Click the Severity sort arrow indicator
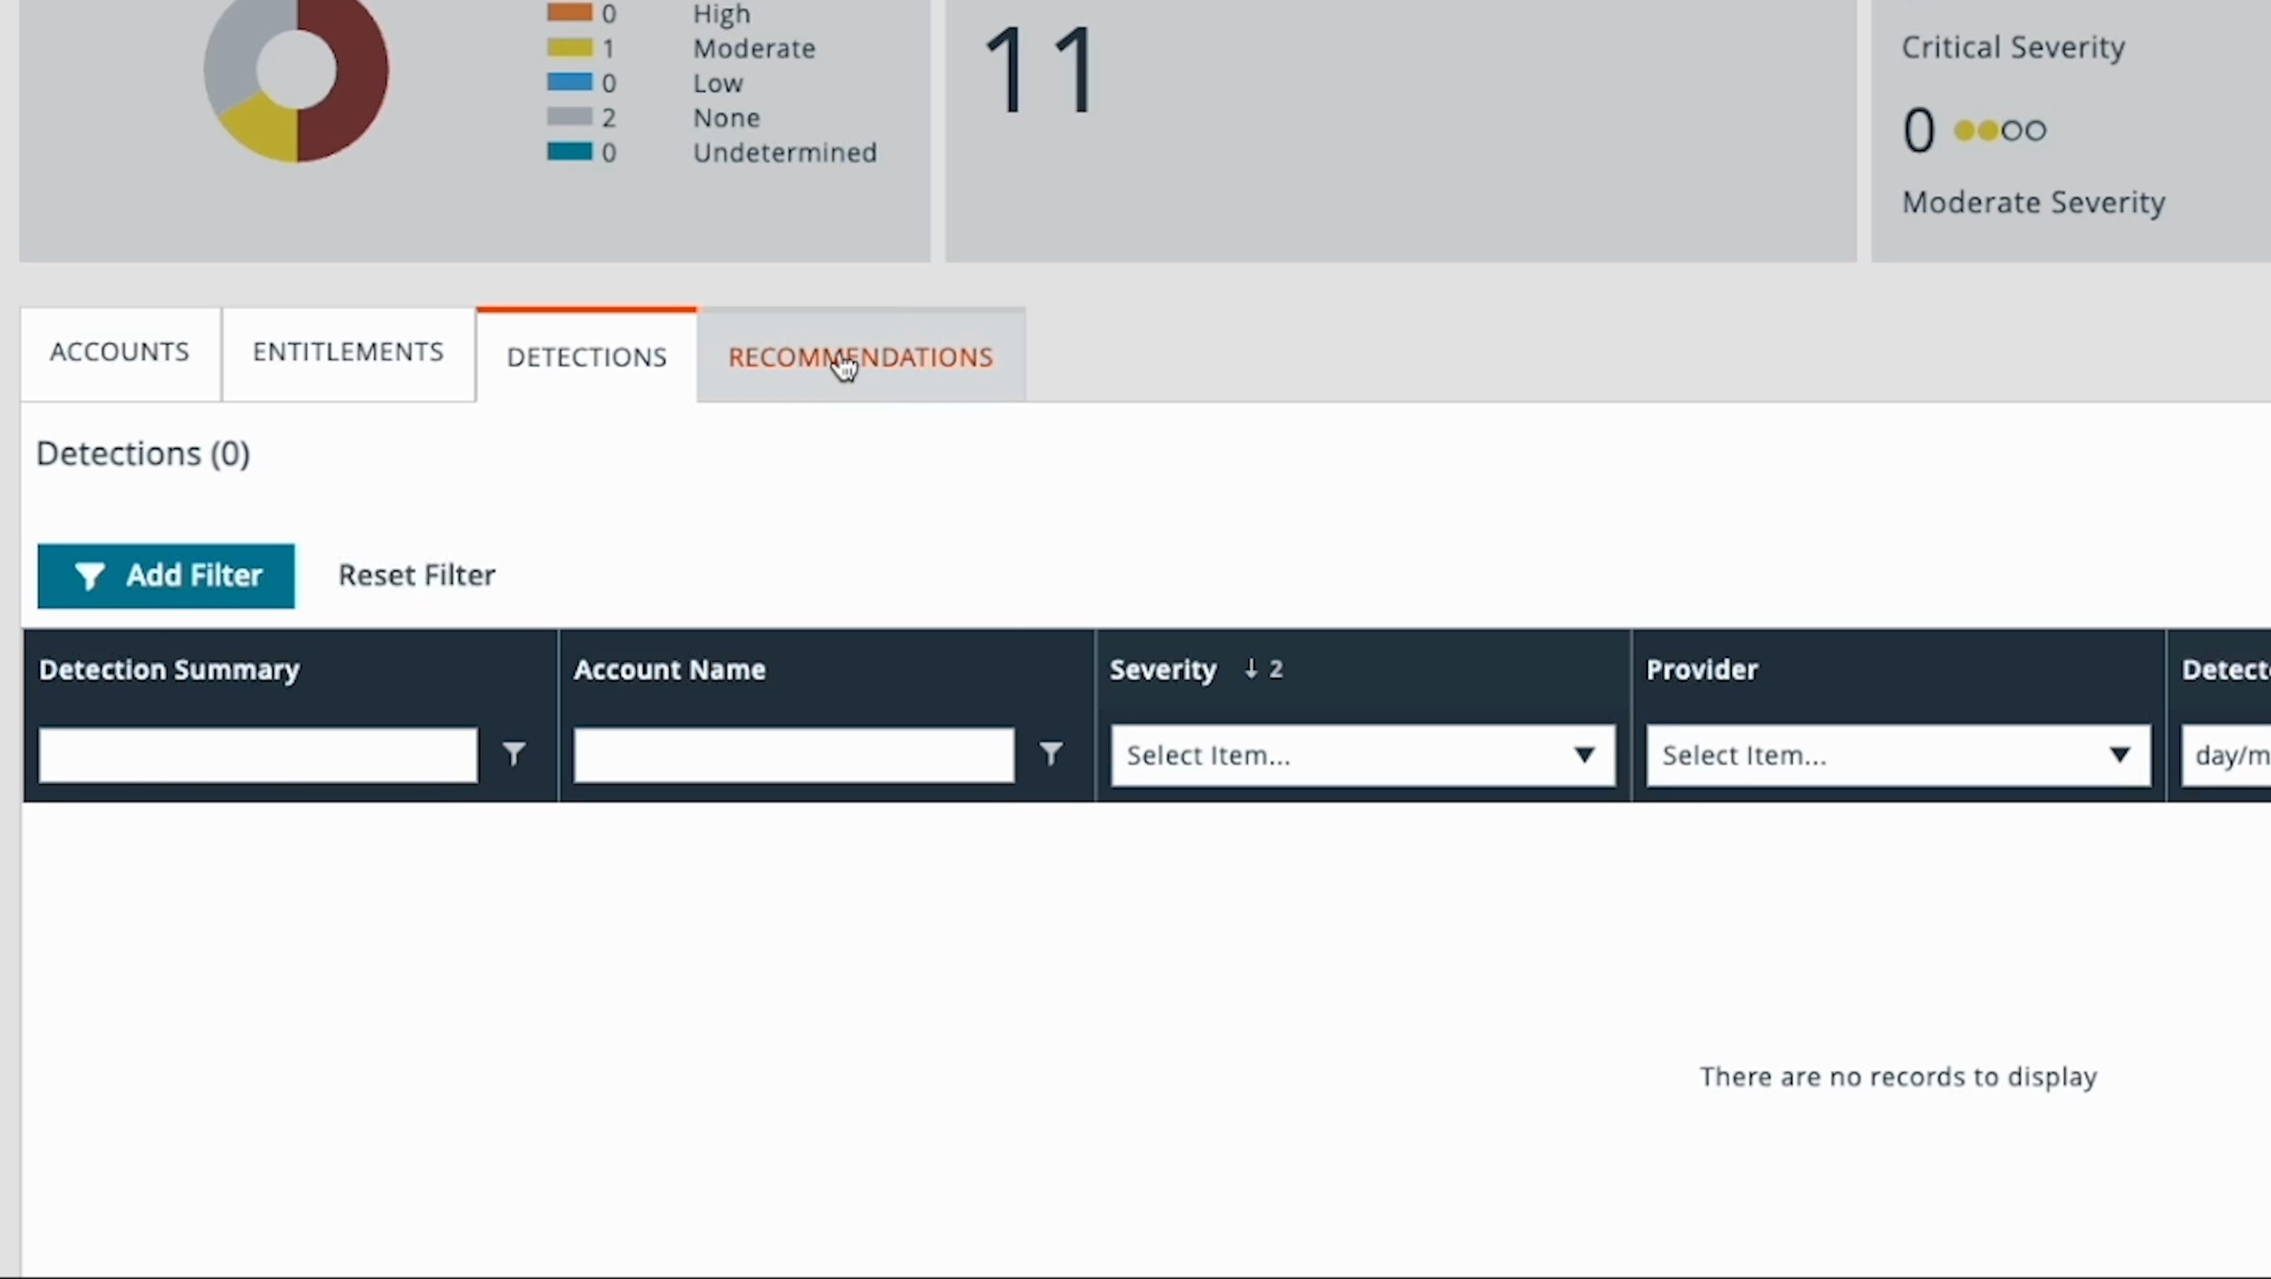2271x1279 pixels. (x=1251, y=669)
